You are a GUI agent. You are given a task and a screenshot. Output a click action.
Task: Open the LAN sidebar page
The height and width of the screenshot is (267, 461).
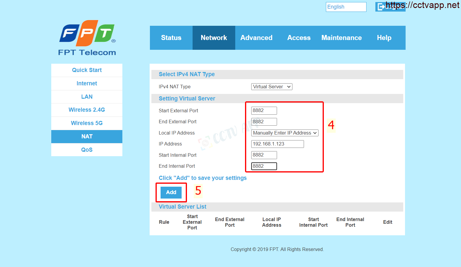87,97
